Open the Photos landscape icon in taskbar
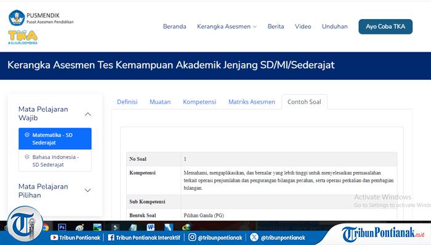Viewport: 431px width, 245px height. (97, 227)
